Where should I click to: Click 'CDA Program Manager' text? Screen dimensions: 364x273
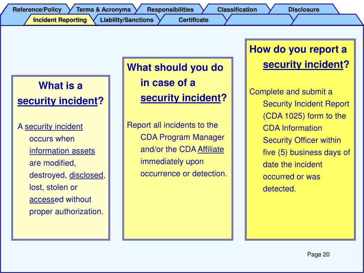(182, 137)
